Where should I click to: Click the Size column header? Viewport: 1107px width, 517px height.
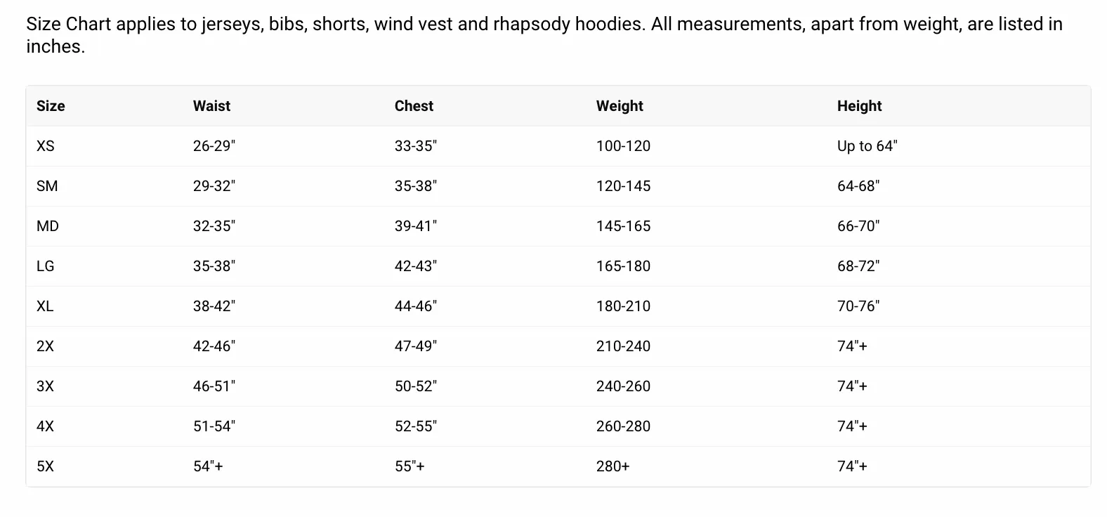tap(51, 106)
